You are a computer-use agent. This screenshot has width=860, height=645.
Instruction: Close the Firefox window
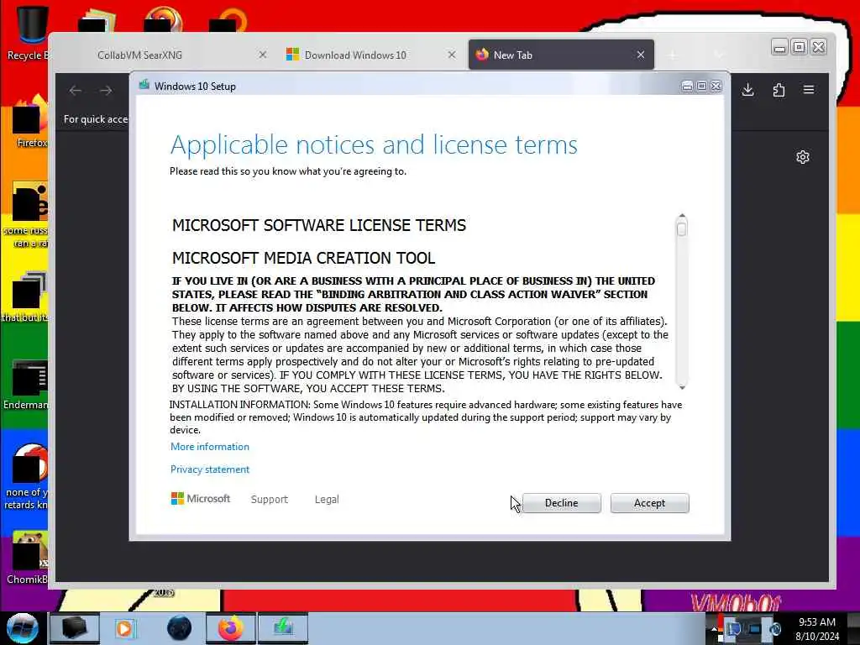[x=818, y=48]
